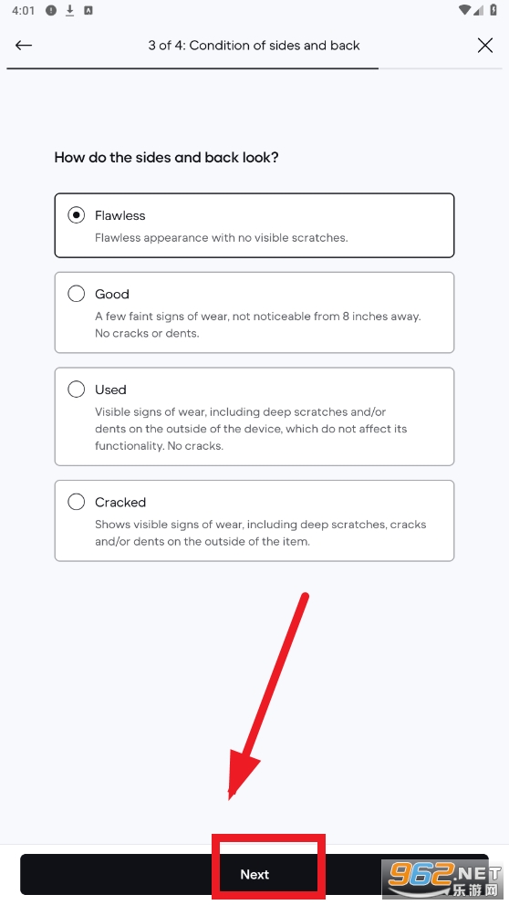Select the Flawless radio button
Screen dimensions: 509x905
tap(77, 215)
